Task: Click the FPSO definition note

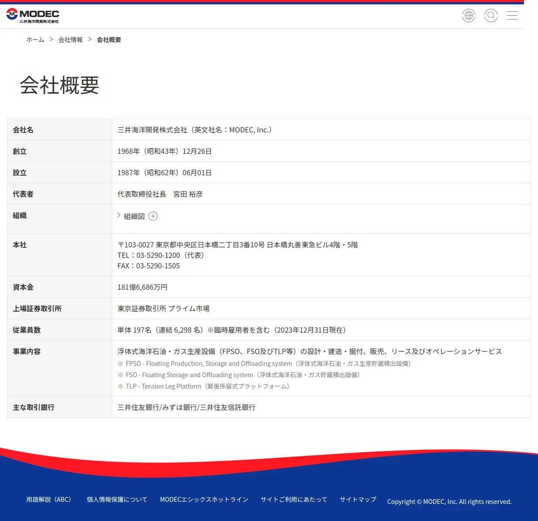Action: pyautogui.click(x=264, y=364)
